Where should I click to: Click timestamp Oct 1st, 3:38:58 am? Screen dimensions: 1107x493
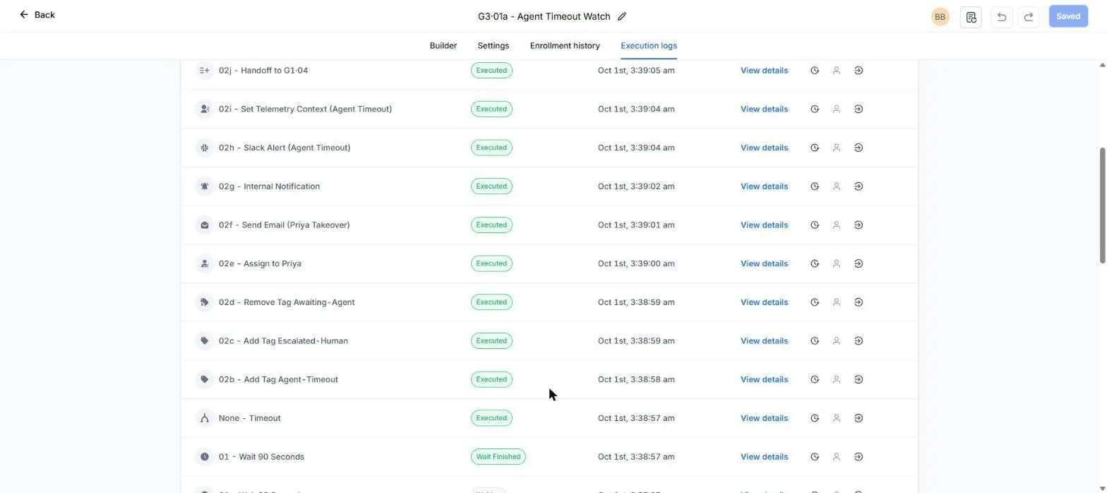(x=636, y=379)
